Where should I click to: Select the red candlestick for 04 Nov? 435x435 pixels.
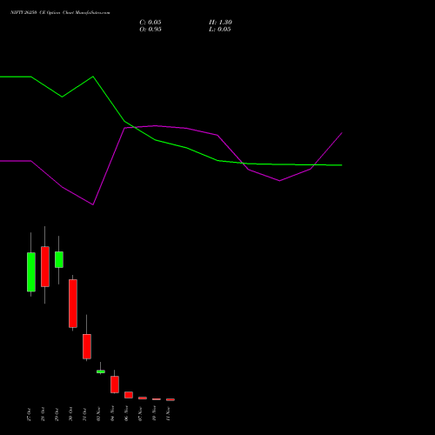coord(115,385)
